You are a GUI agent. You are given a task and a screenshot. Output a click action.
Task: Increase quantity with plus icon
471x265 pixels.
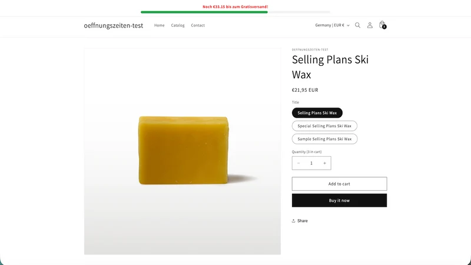(x=325, y=163)
